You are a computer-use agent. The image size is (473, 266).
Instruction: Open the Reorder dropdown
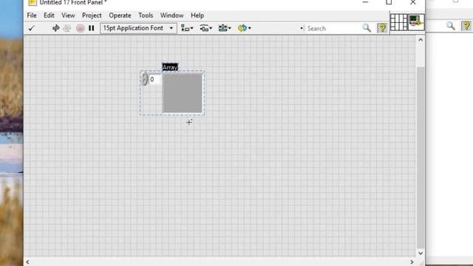(244, 28)
